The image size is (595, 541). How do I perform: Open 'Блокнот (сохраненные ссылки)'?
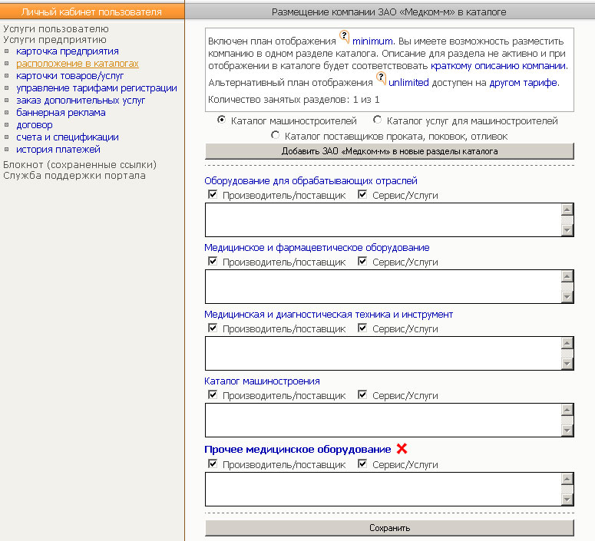(x=80, y=165)
